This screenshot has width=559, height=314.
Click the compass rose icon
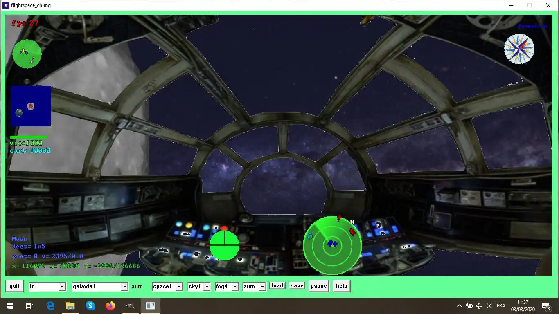pyautogui.click(x=519, y=49)
